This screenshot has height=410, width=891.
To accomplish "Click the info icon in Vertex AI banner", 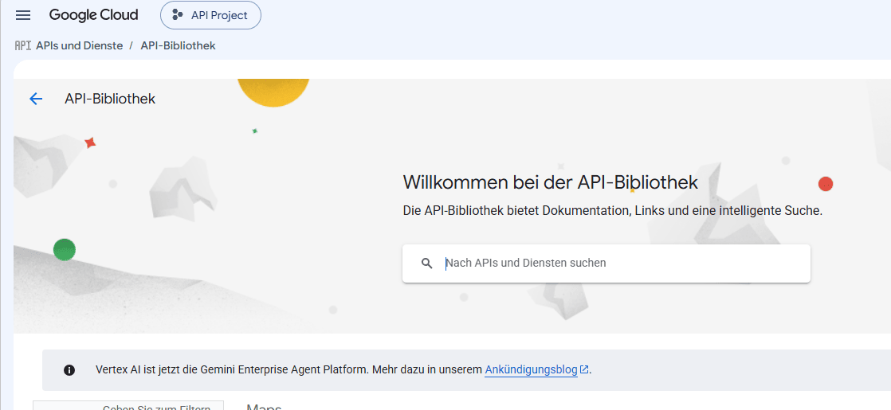I will 69,370.
